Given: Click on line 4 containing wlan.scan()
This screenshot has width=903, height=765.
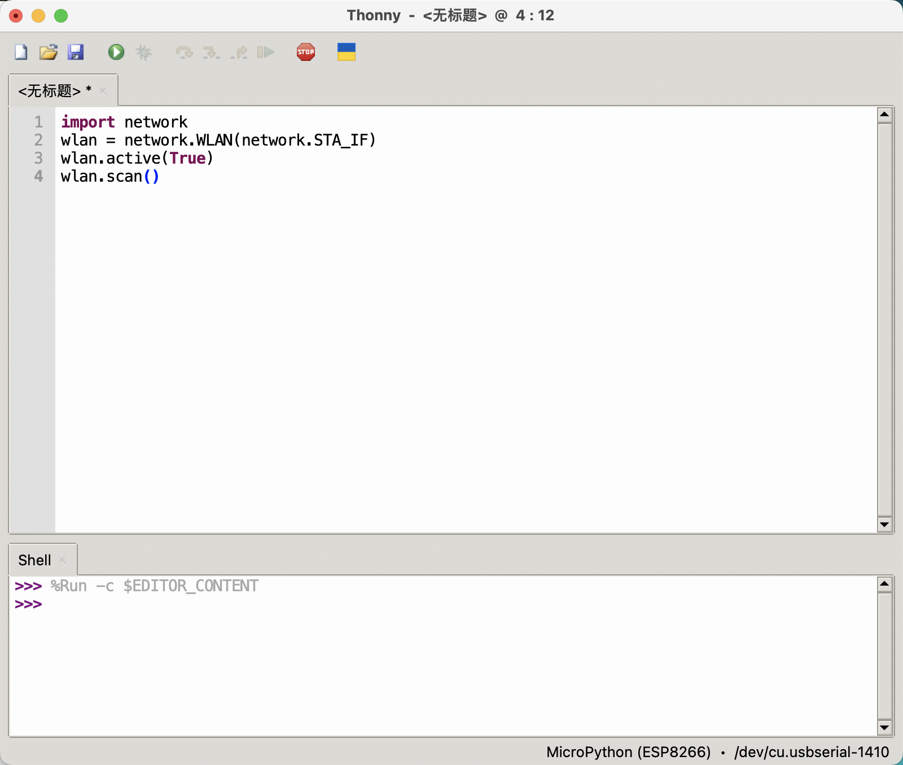Looking at the screenshot, I should [x=109, y=176].
